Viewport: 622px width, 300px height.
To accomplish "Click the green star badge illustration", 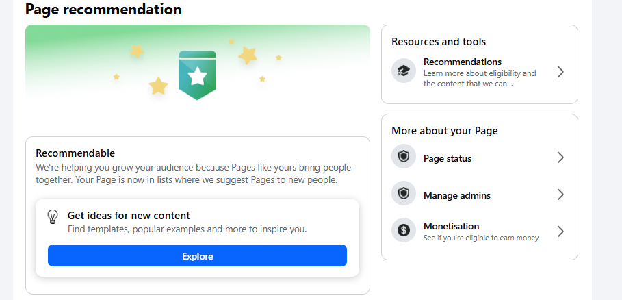I will point(197,75).
